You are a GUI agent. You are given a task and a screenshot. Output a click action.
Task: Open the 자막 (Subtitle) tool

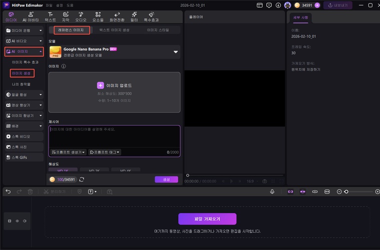(66, 16)
